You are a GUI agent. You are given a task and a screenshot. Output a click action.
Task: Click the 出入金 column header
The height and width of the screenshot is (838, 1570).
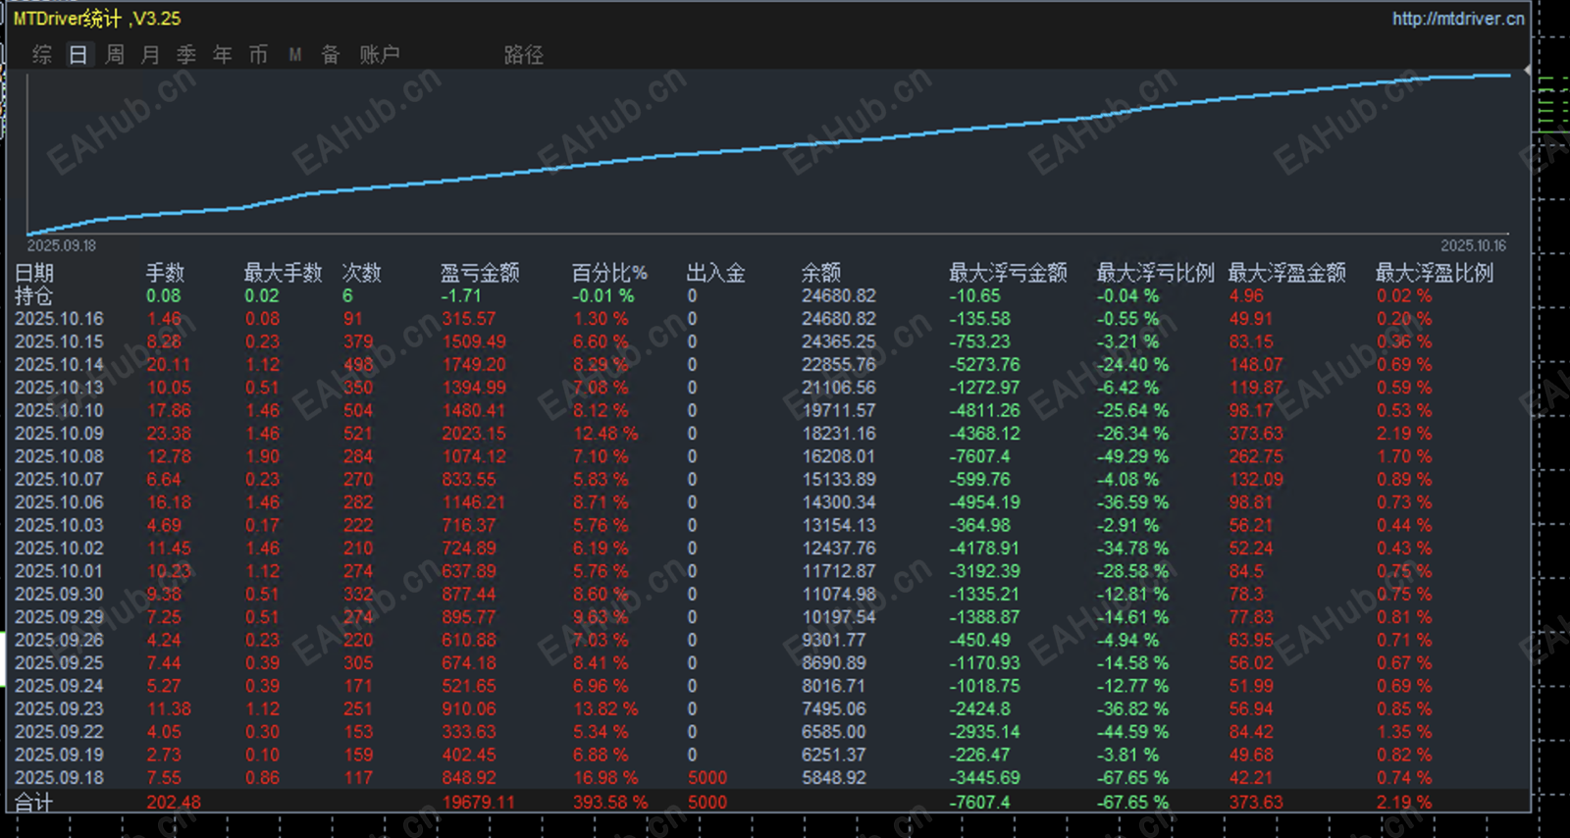click(716, 273)
